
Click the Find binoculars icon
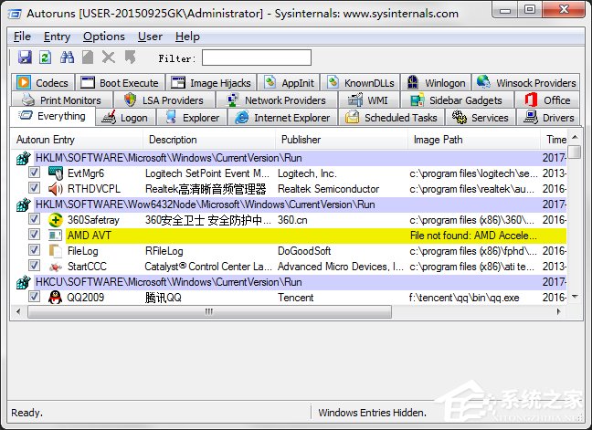(67, 58)
